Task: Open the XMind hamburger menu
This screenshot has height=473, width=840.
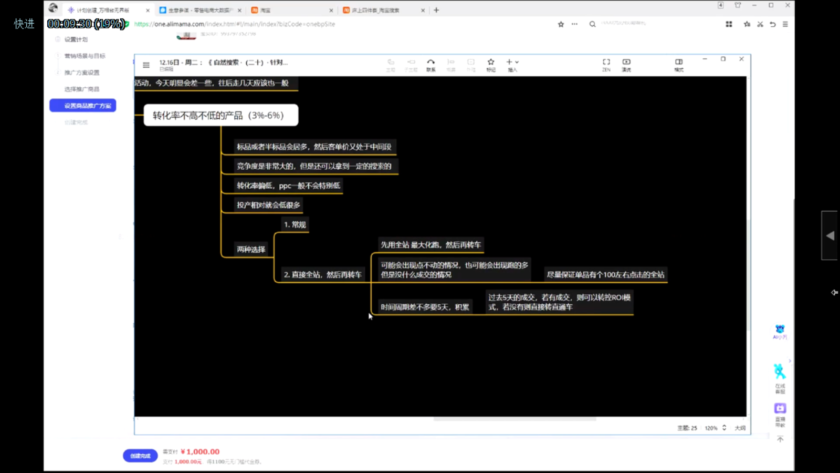Action: [146, 65]
